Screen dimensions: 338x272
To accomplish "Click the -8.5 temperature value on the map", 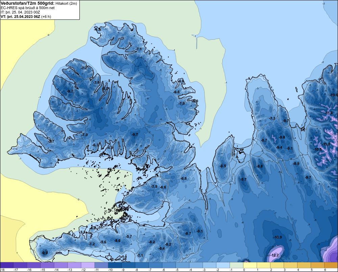I will pos(223,166).
